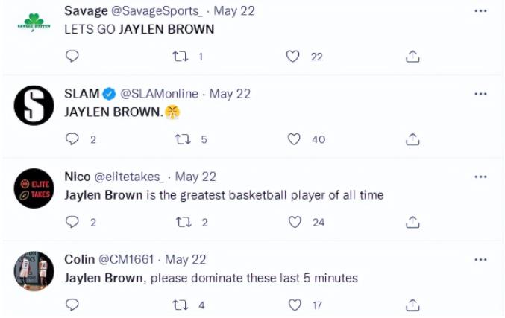Open the three-dot menu on SLAM's tweet
Viewport: 505px width, 318px height.
(x=480, y=94)
